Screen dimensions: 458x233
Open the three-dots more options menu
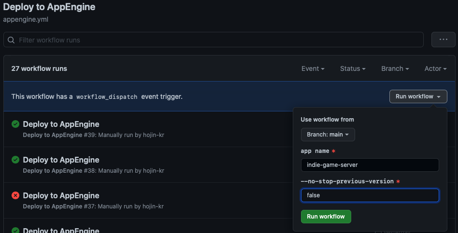443,40
